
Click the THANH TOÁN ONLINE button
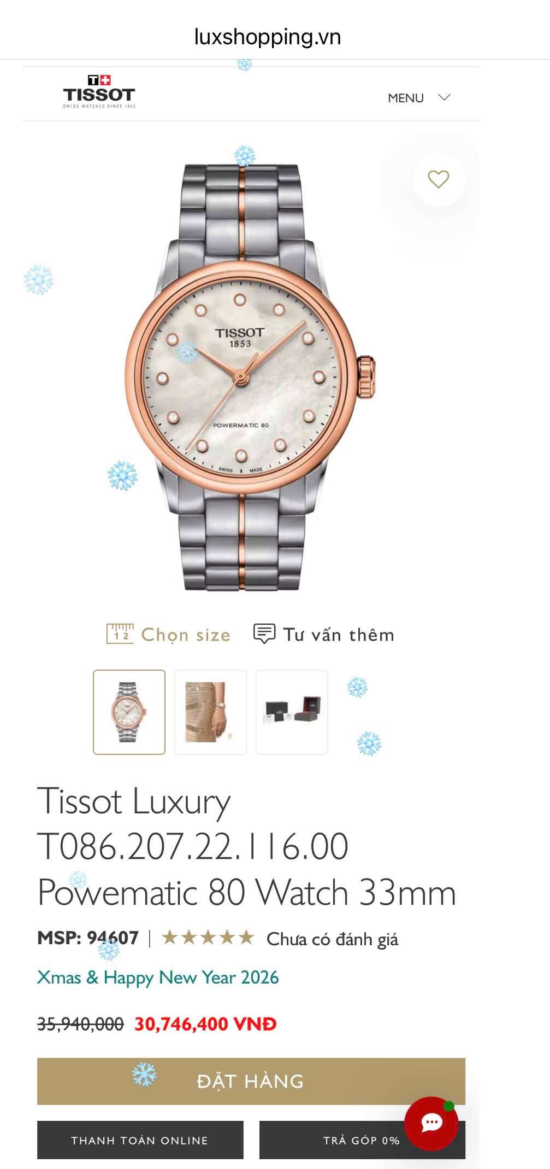[140, 1140]
